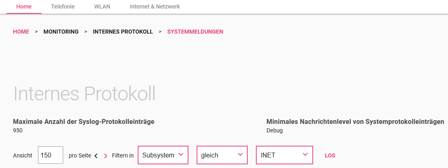The width and height of the screenshot is (448, 168).
Task: Follow the HOME breadcrumb link
Action: 21,32
